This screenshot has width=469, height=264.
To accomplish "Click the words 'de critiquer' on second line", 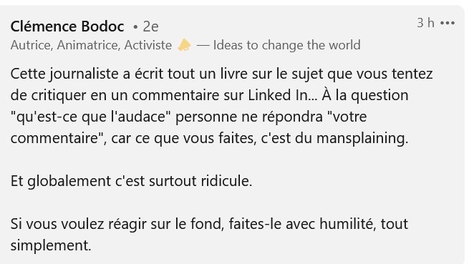I will pos(48,96).
